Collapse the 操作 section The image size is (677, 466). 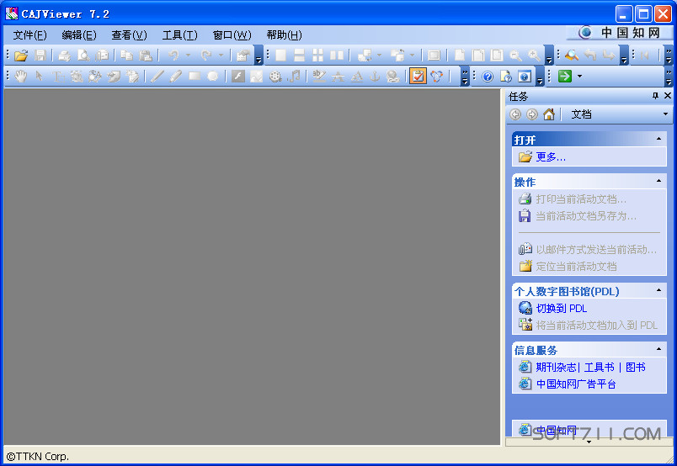click(658, 181)
